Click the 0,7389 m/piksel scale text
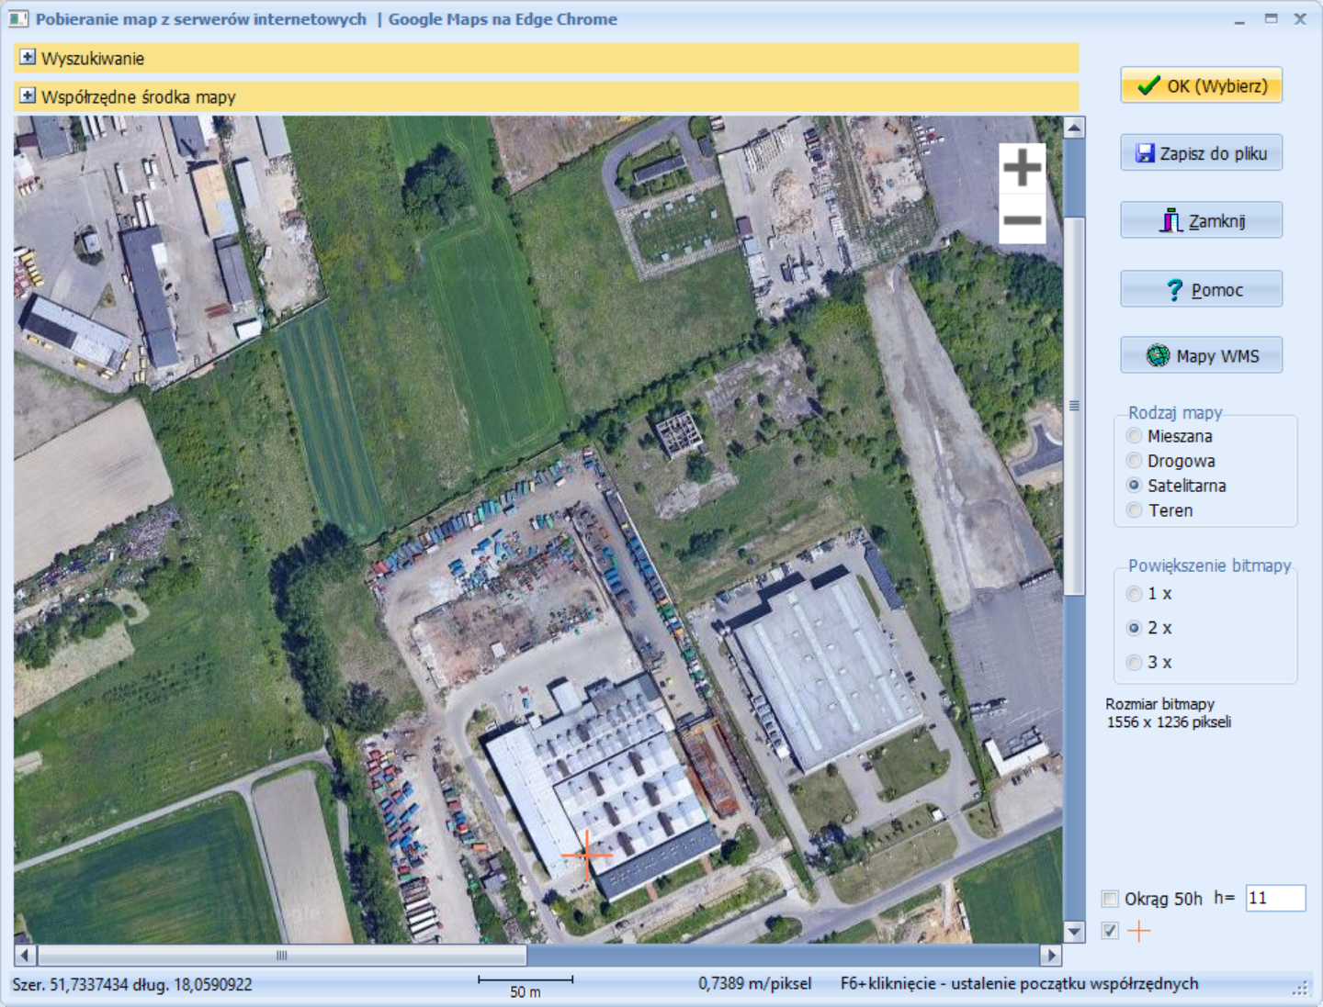This screenshot has height=1007, width=1323. tap(755, 983)
